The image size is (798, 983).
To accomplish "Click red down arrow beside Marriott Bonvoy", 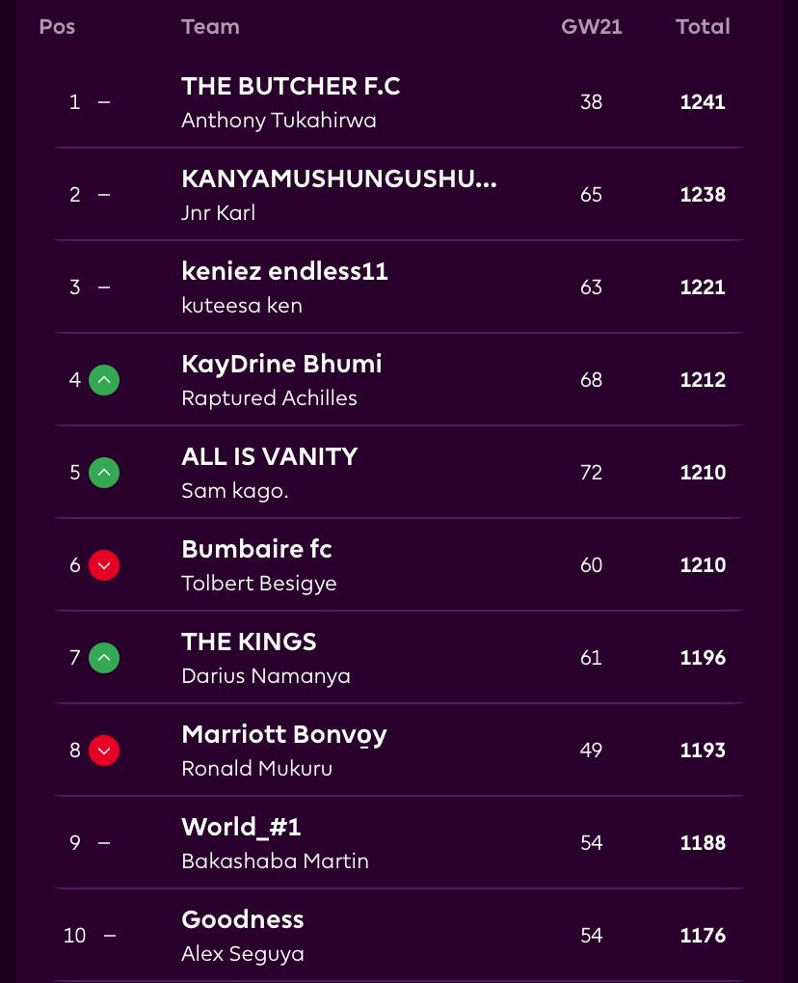I will click(x=104, y=751).
